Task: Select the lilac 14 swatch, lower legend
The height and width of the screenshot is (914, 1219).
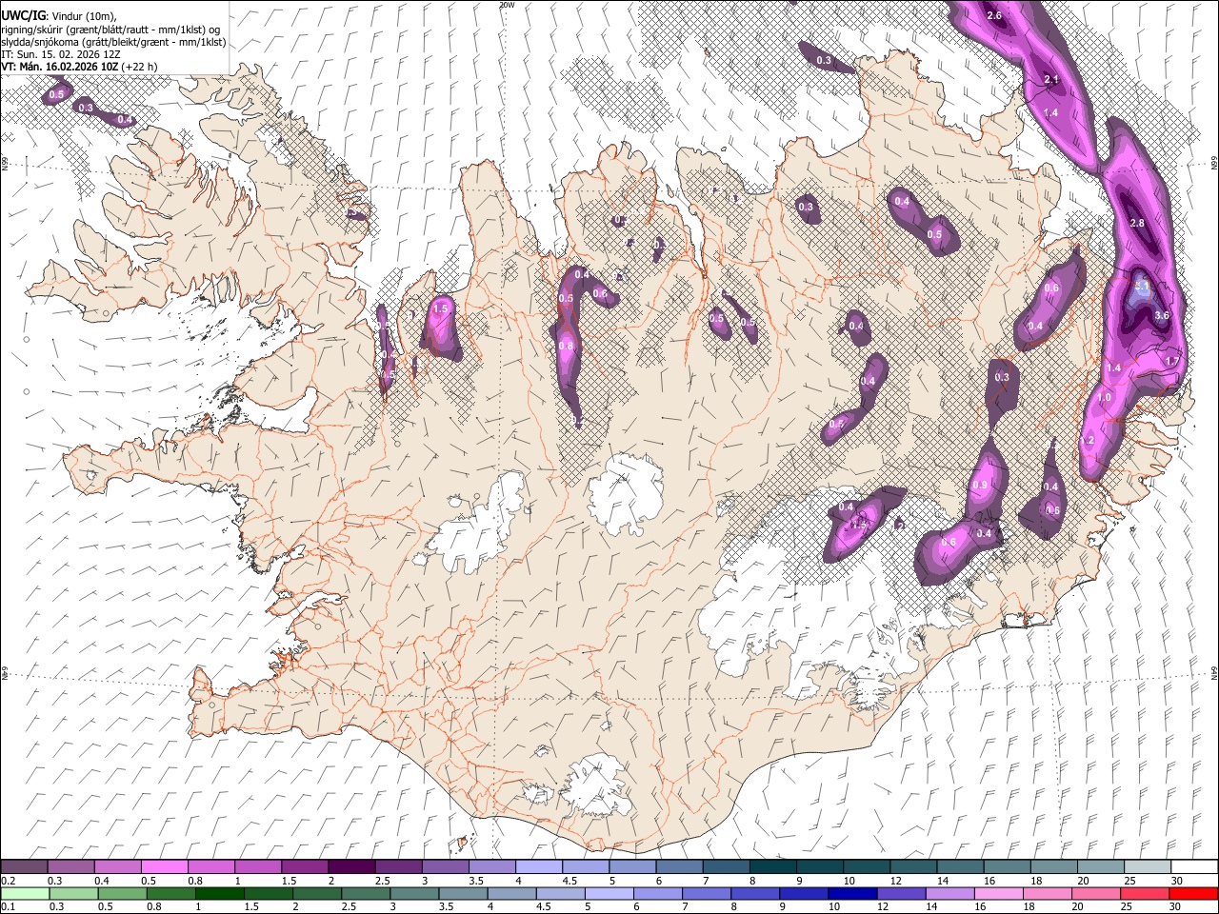Action: pyautogui.click(x=949, y=893)
